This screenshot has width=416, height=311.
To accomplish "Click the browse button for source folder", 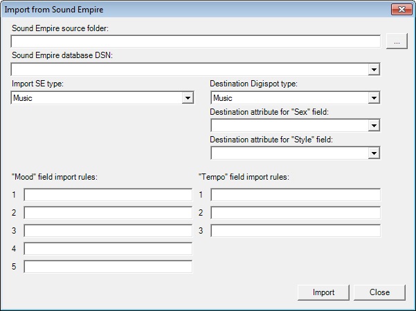I will (x=397, y=41).
